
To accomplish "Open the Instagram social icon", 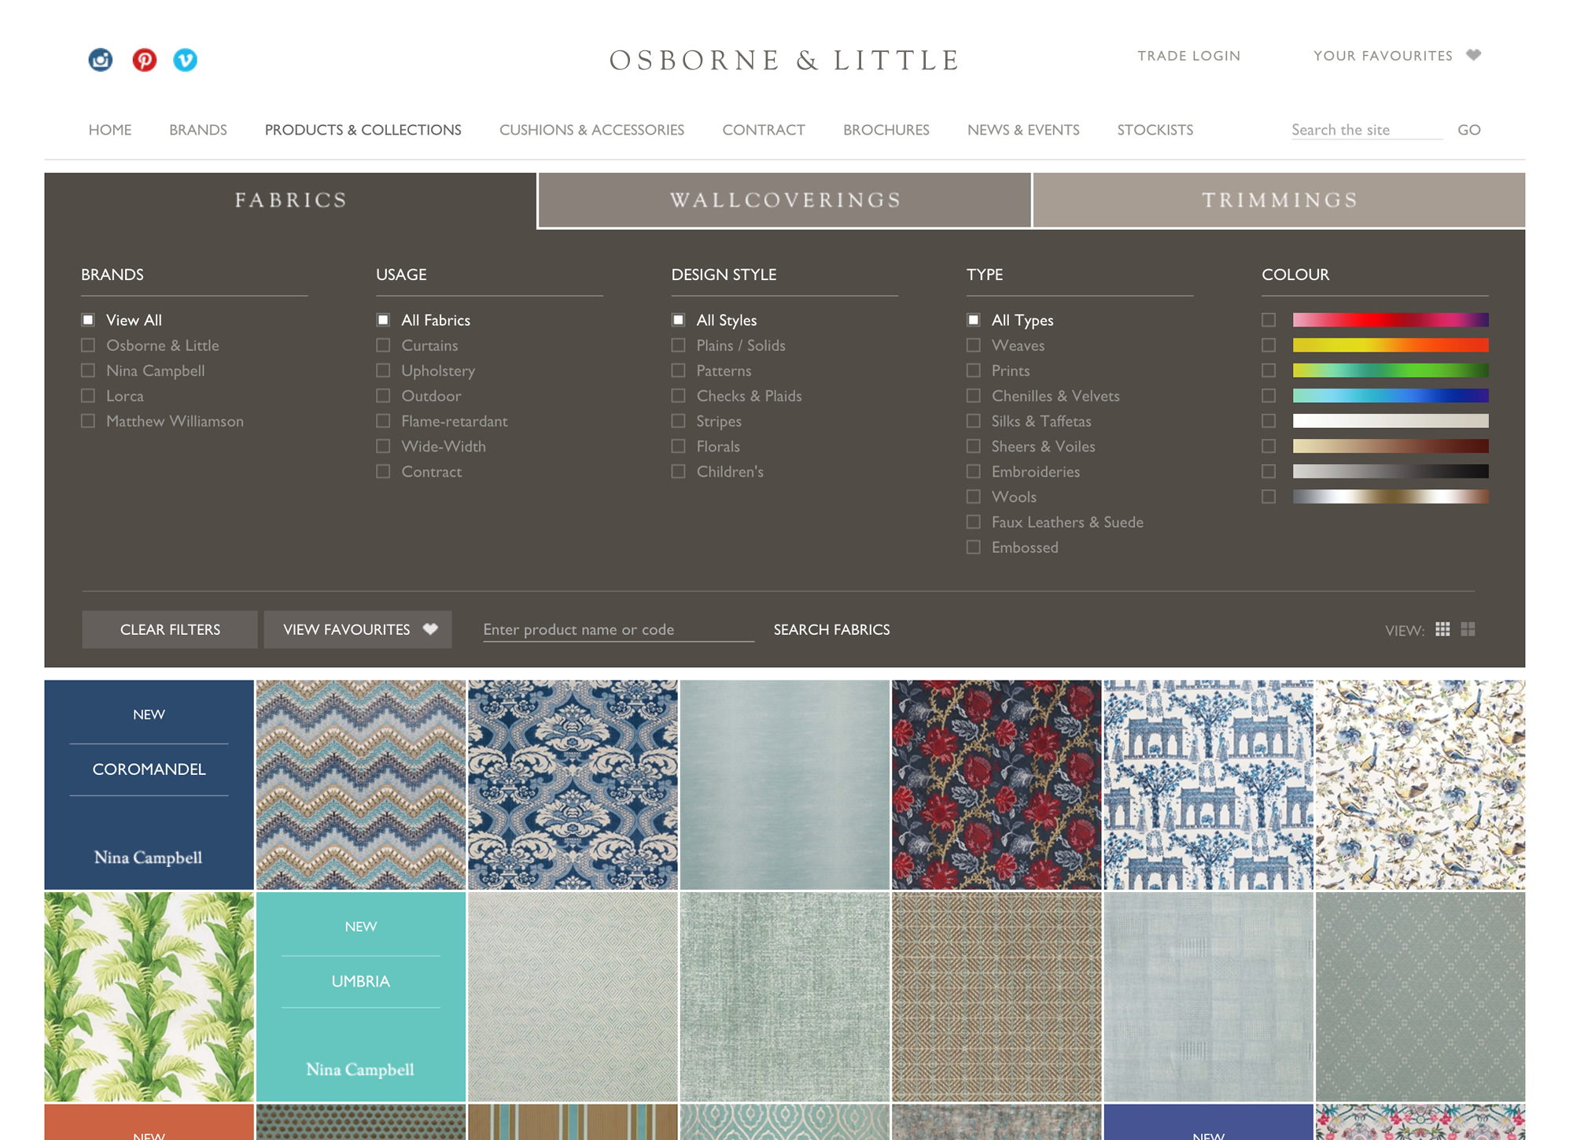I will 101,60.
